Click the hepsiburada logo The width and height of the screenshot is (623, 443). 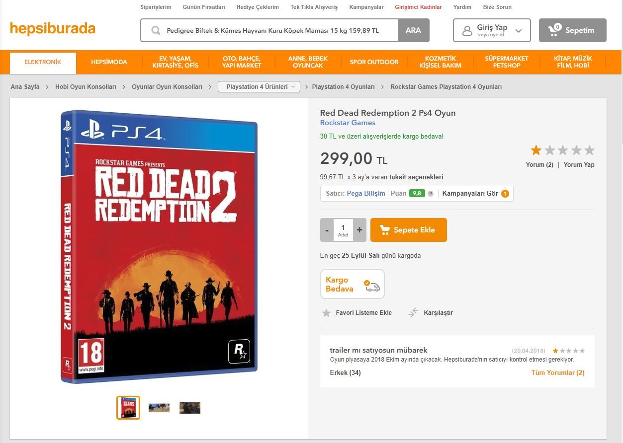[52, 28]
